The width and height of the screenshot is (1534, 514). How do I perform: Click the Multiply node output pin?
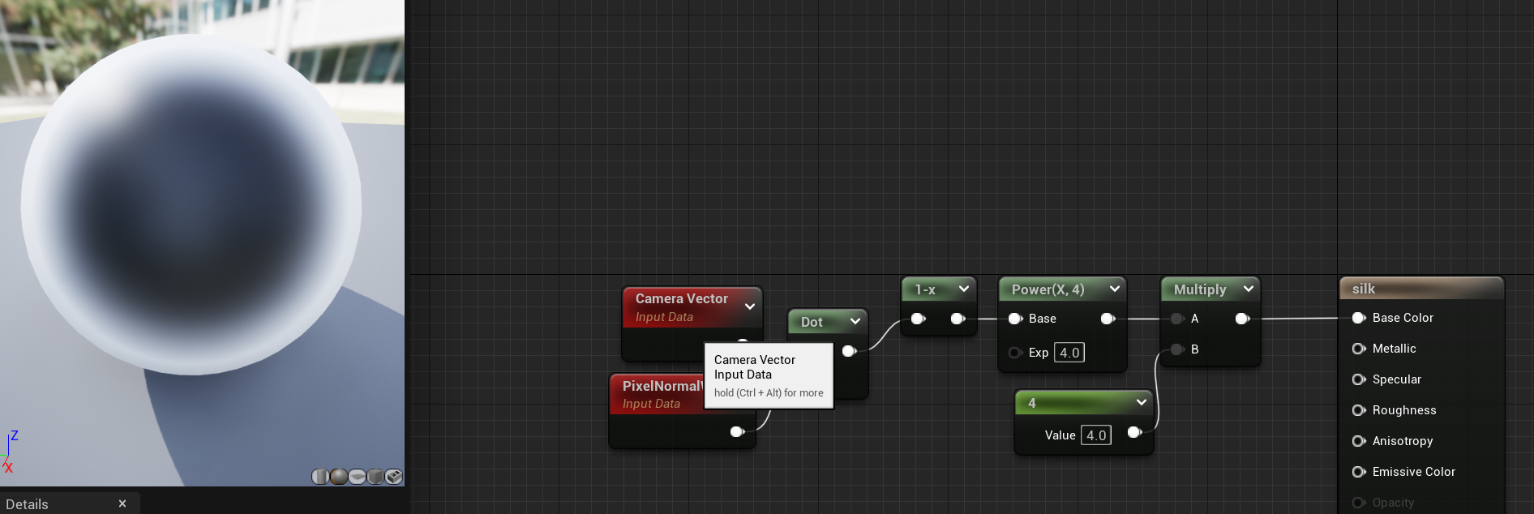pos(1242,319)
